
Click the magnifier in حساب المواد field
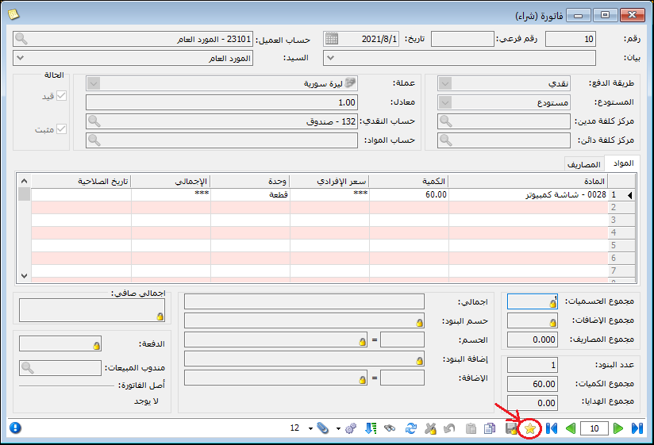tap(94, 140)
